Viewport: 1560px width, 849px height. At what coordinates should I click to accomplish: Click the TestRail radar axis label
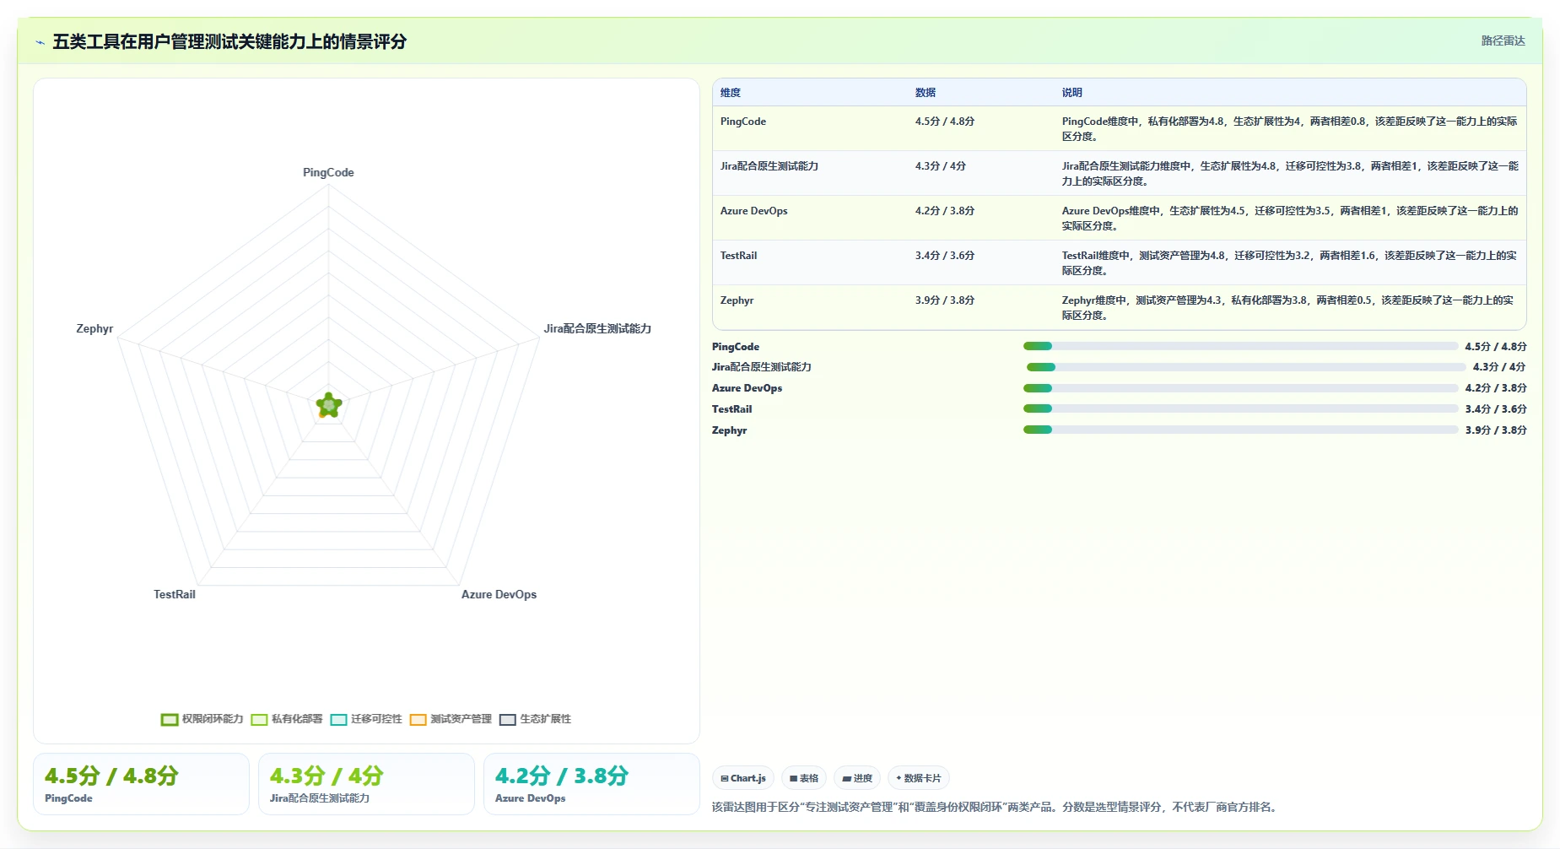(x=175, y=594)
